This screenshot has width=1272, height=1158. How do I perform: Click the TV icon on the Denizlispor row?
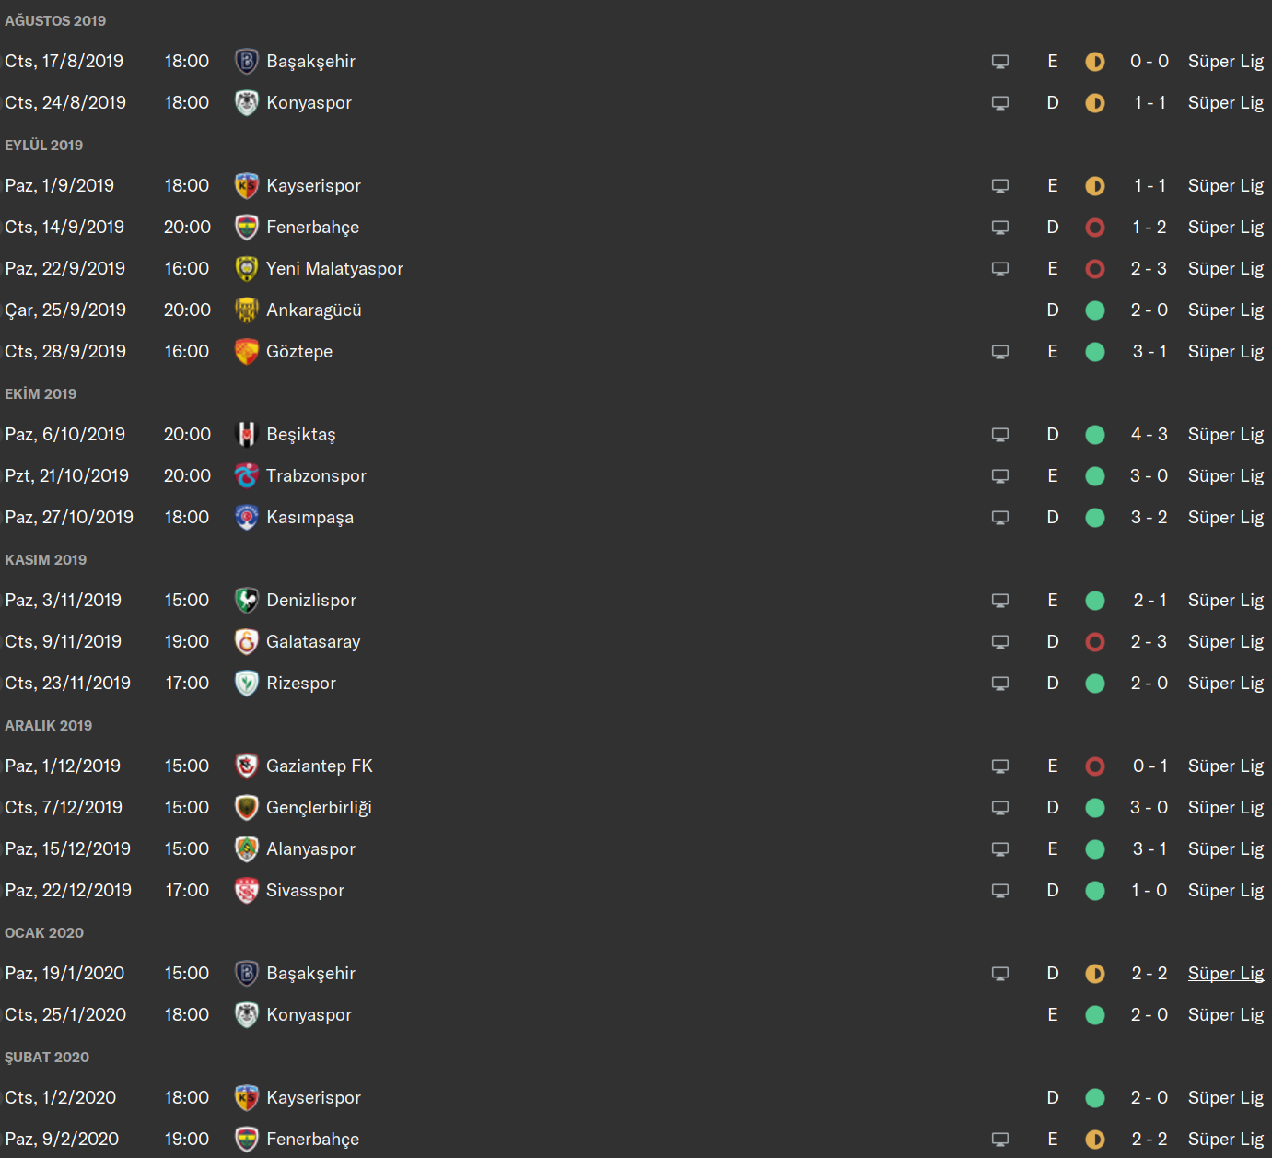click(x=1000, y=601)
